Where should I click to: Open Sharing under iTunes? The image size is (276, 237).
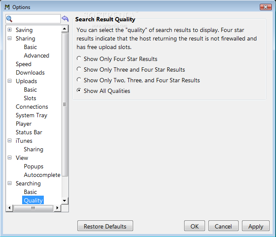pyautogui.click(x=34, y=150)
